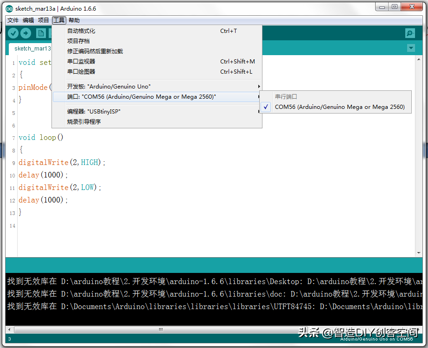Viewport: 428px width, 348px height.
Task: Click console line mentioning libraries\Desktop
Action: coord(215,281)
